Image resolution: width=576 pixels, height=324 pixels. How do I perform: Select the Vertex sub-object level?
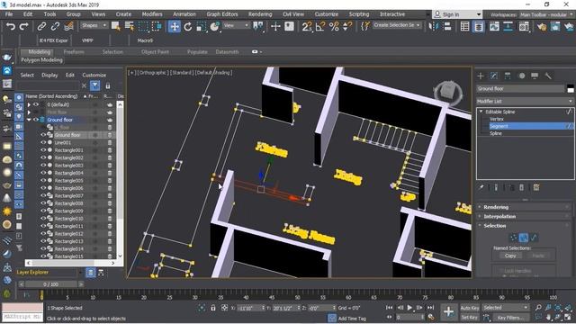click(497, 119)
